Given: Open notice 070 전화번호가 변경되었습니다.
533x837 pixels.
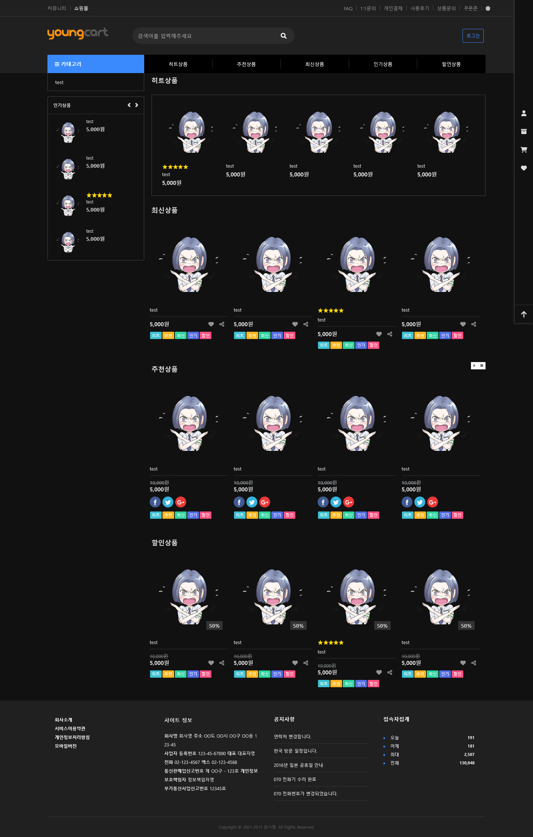Looking at the screenshot, I should 306,794.
